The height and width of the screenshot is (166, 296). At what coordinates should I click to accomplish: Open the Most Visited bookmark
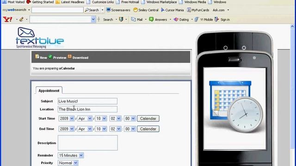[13, 2]
